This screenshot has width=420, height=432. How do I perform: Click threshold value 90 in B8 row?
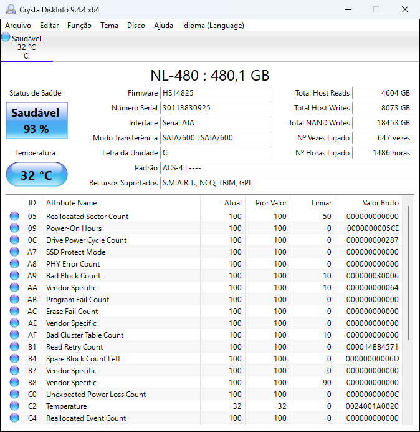pos(327,383)
